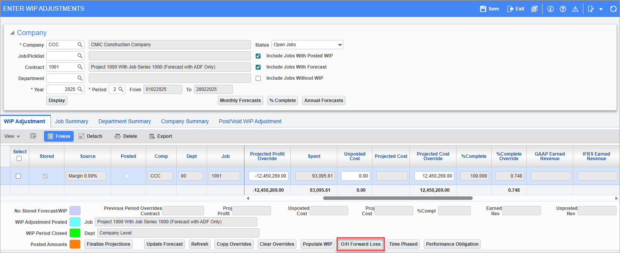
Task: Click O/H Forward Loss button
Action: (x=361, y=244)
